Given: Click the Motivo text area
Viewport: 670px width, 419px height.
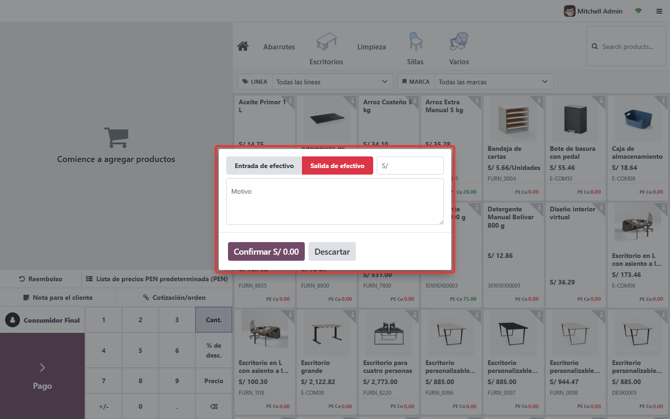Looking at the screenshot, I should pyautogui.click(x=335, y=202).
